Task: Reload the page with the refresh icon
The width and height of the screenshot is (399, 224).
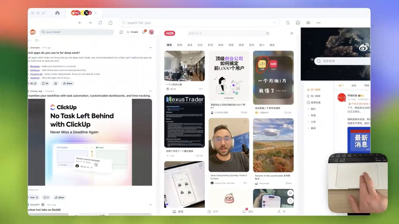Action: [x=100, y=23]
